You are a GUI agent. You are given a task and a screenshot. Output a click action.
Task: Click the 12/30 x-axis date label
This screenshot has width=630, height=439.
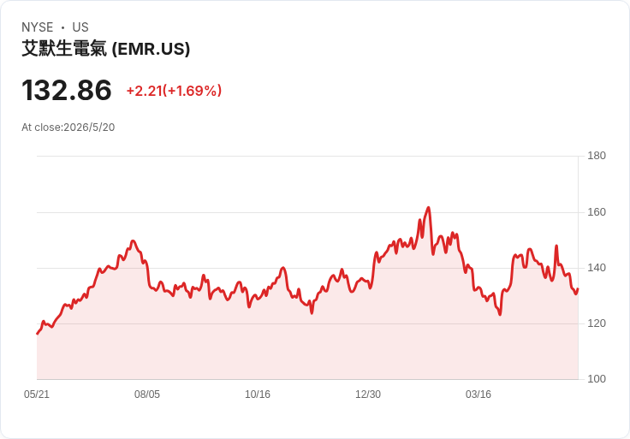pyautogui.click(x=368, y=394)
